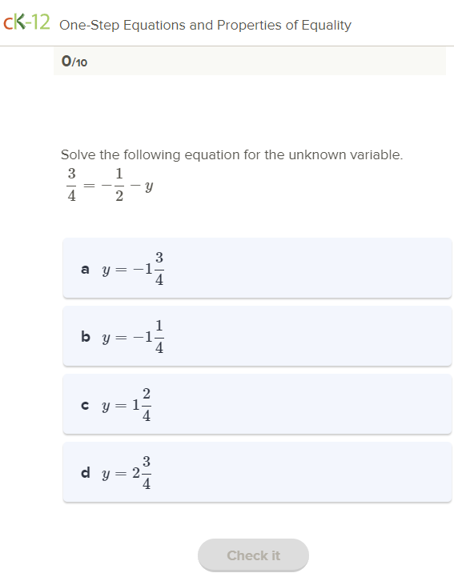The width and height of the screenshot is (454, 573).
Task: Select answer c, y = 1 2/4
Action: [257, 404]
